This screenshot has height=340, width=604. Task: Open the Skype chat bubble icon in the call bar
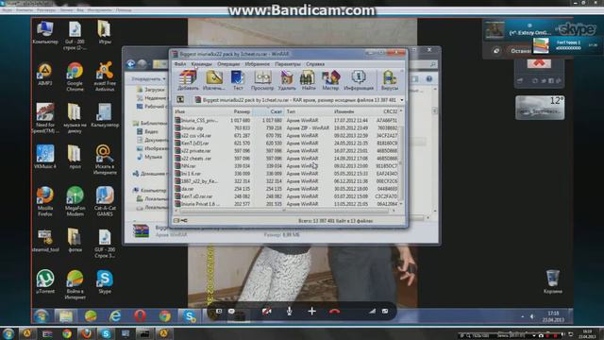(231, 311)
